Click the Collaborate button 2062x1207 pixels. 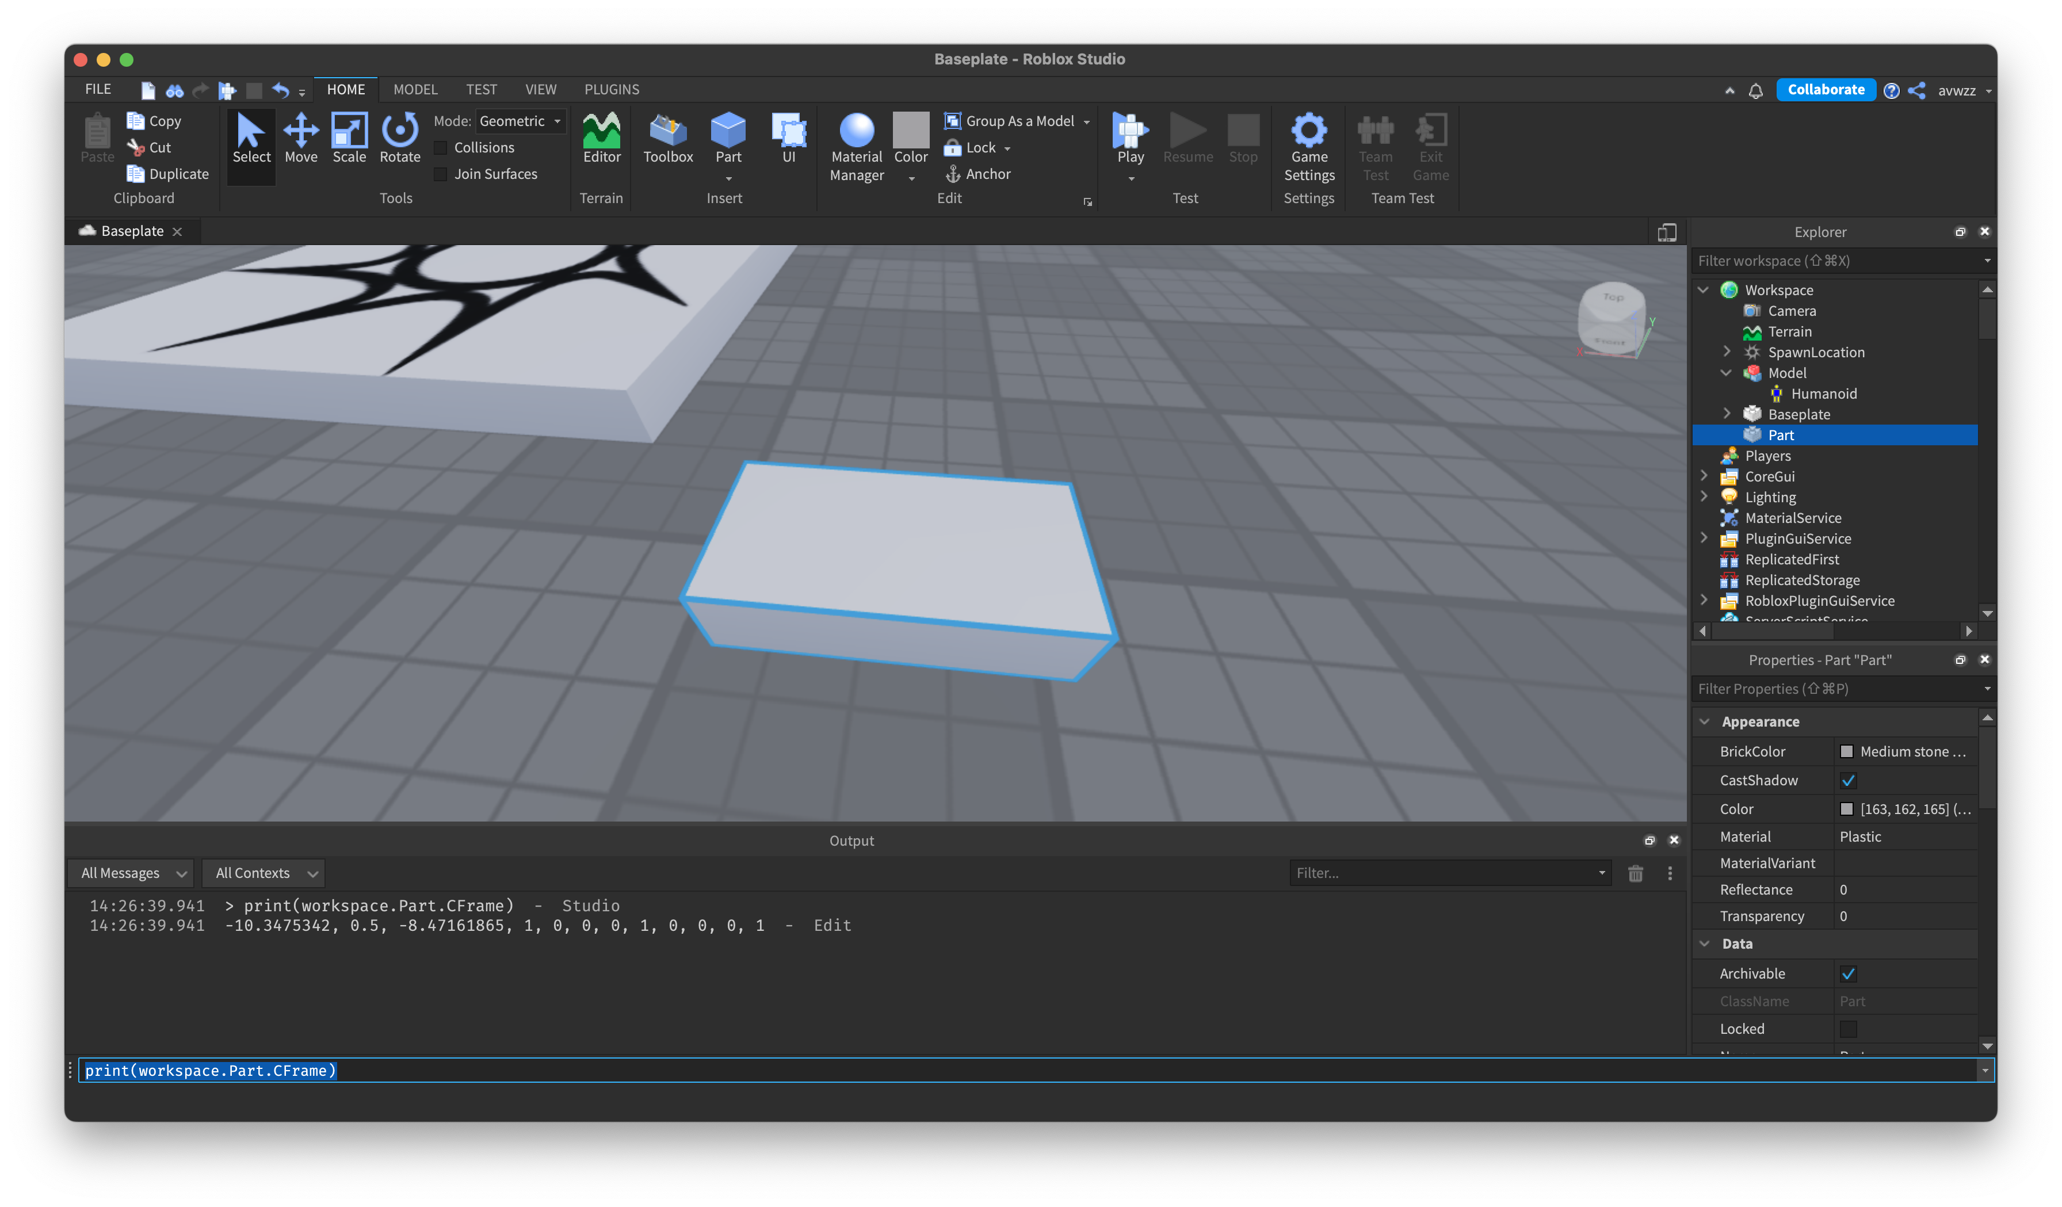(1826, 90)
